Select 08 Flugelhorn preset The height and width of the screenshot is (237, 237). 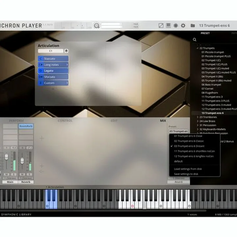210,92
